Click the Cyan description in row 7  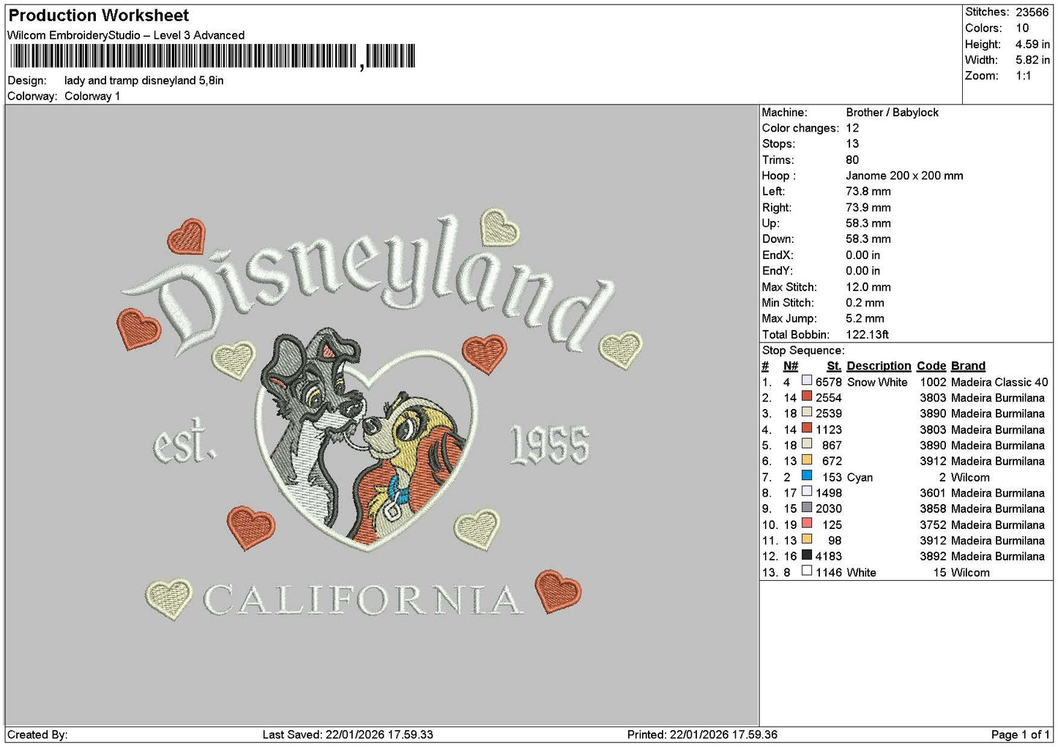click(x=860, y=477)
